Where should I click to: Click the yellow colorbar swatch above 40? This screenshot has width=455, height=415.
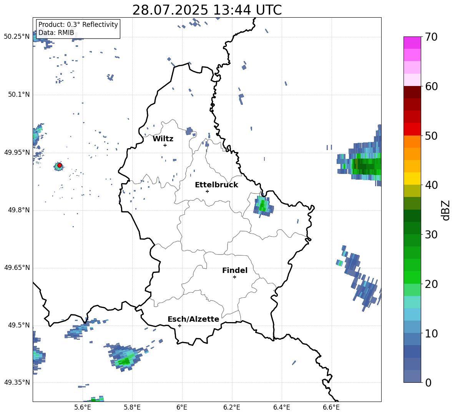coord(412,179)
